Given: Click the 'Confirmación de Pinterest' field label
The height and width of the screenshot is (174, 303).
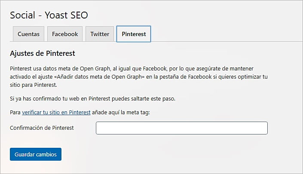Looking at the screenshot, I should pos(42,128).
